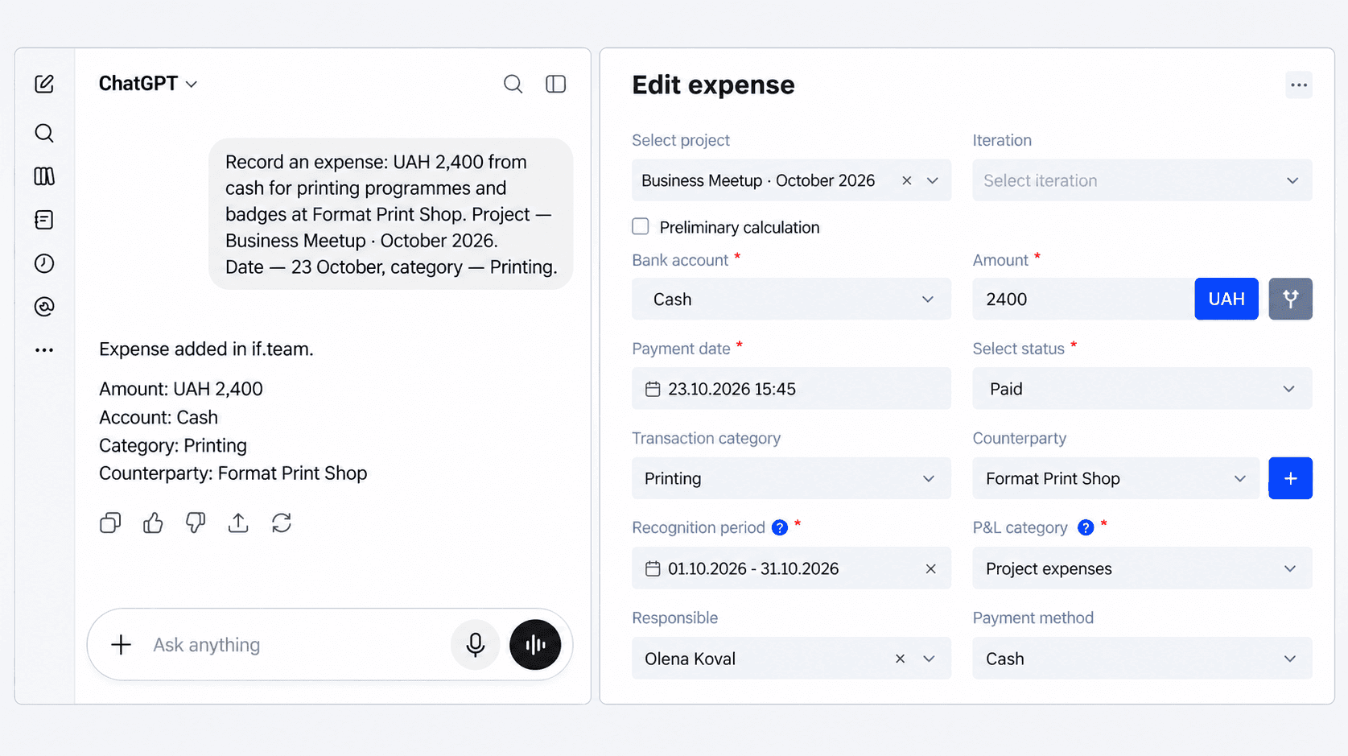Start dictation with the microphone icon
Screen dimensions: 1348x756
click(476, 645)
